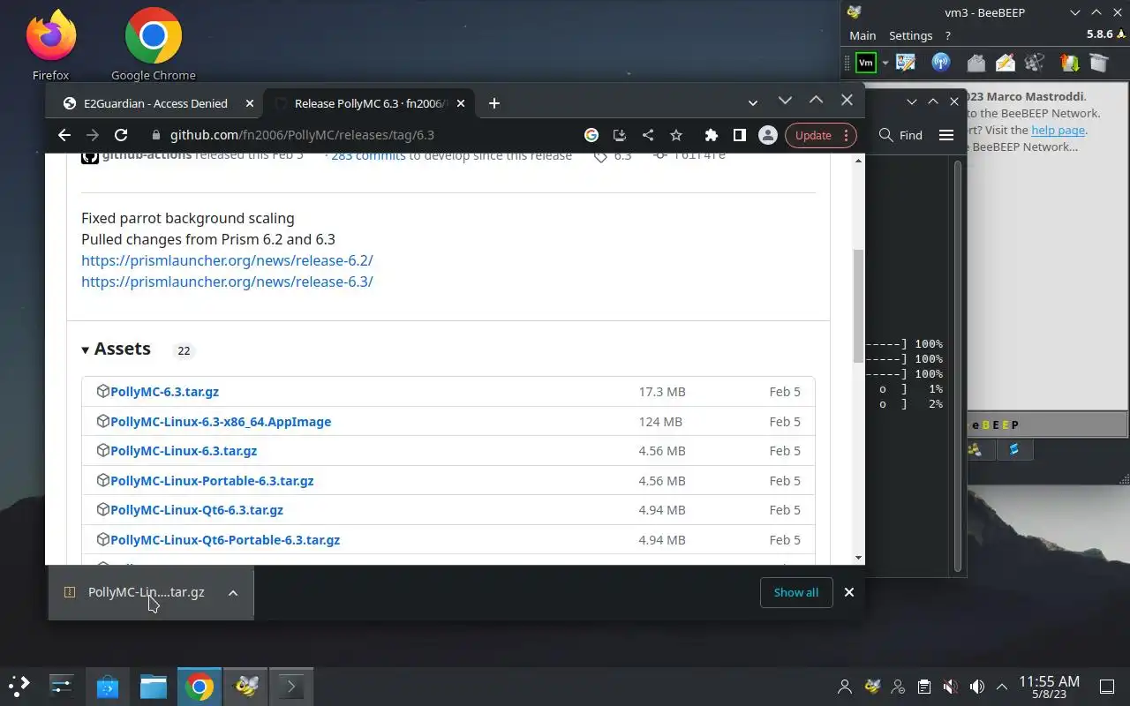Open BeeBEEP Settings menu
Image resolution: width=1130 pixels, height=706 pixels.
point(910,35)
